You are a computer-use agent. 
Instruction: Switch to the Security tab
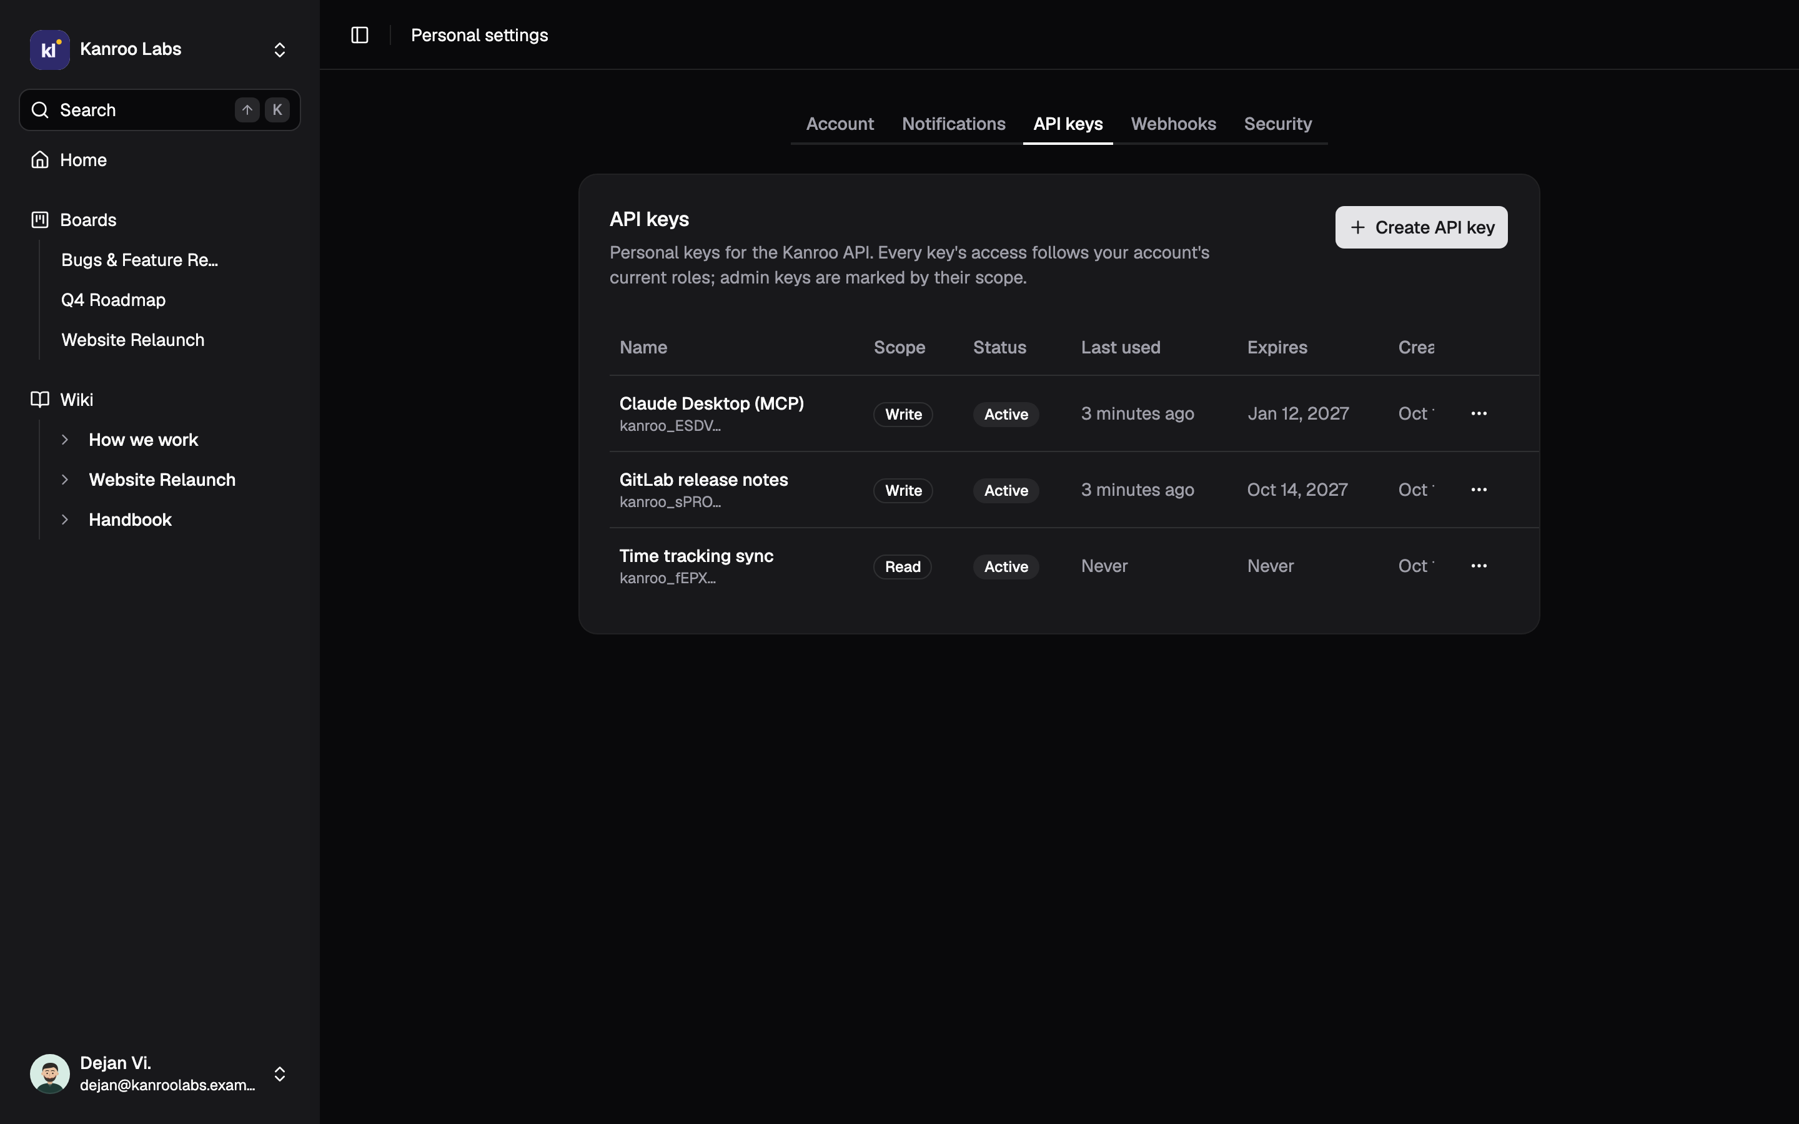(1278, 124)
